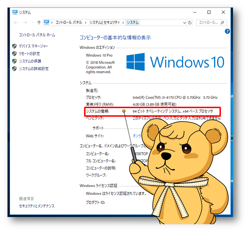Click the system icon in title bar
The image size is (248, 232).
pyautogui.click(x=15, y=12)
